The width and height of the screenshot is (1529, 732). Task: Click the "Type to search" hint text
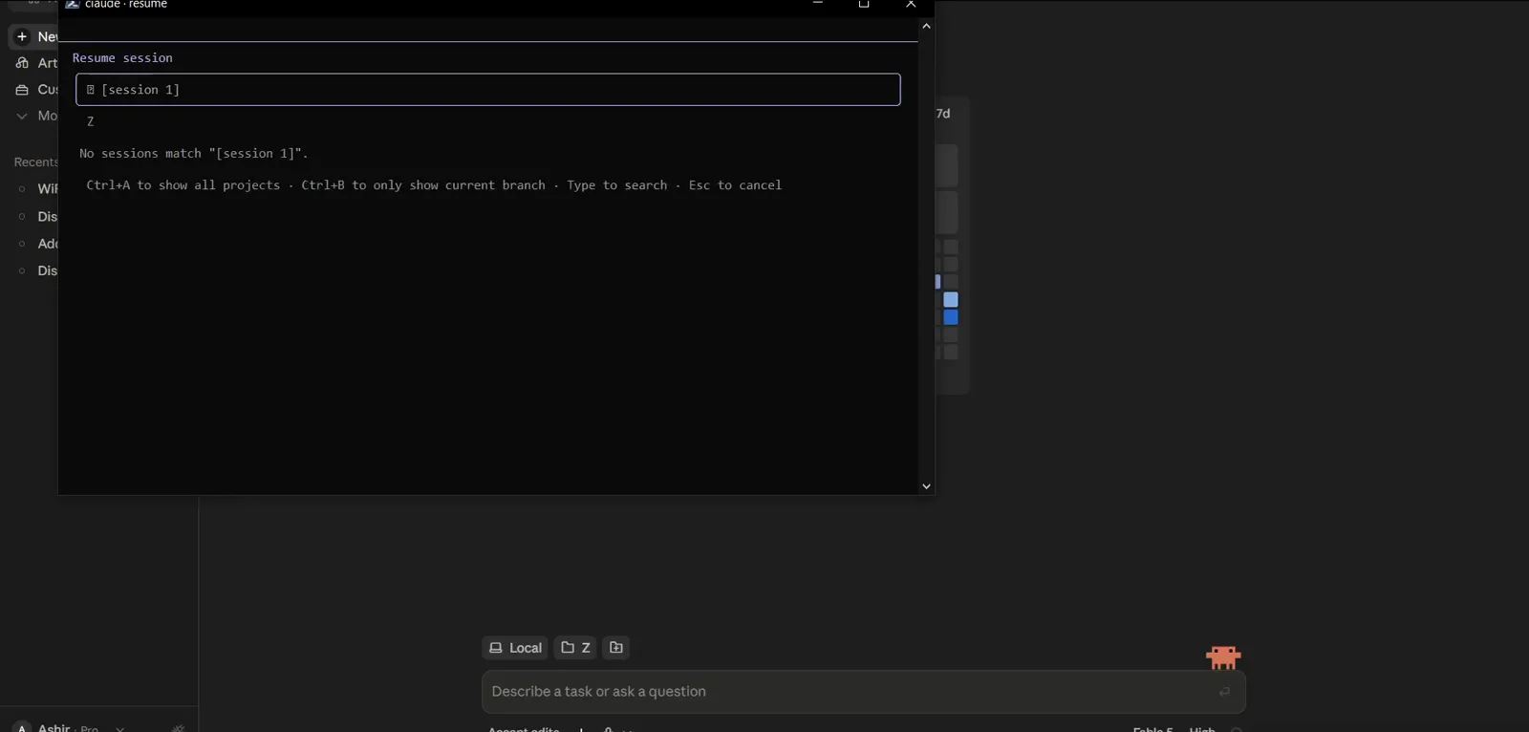click(x=617, y=185)
